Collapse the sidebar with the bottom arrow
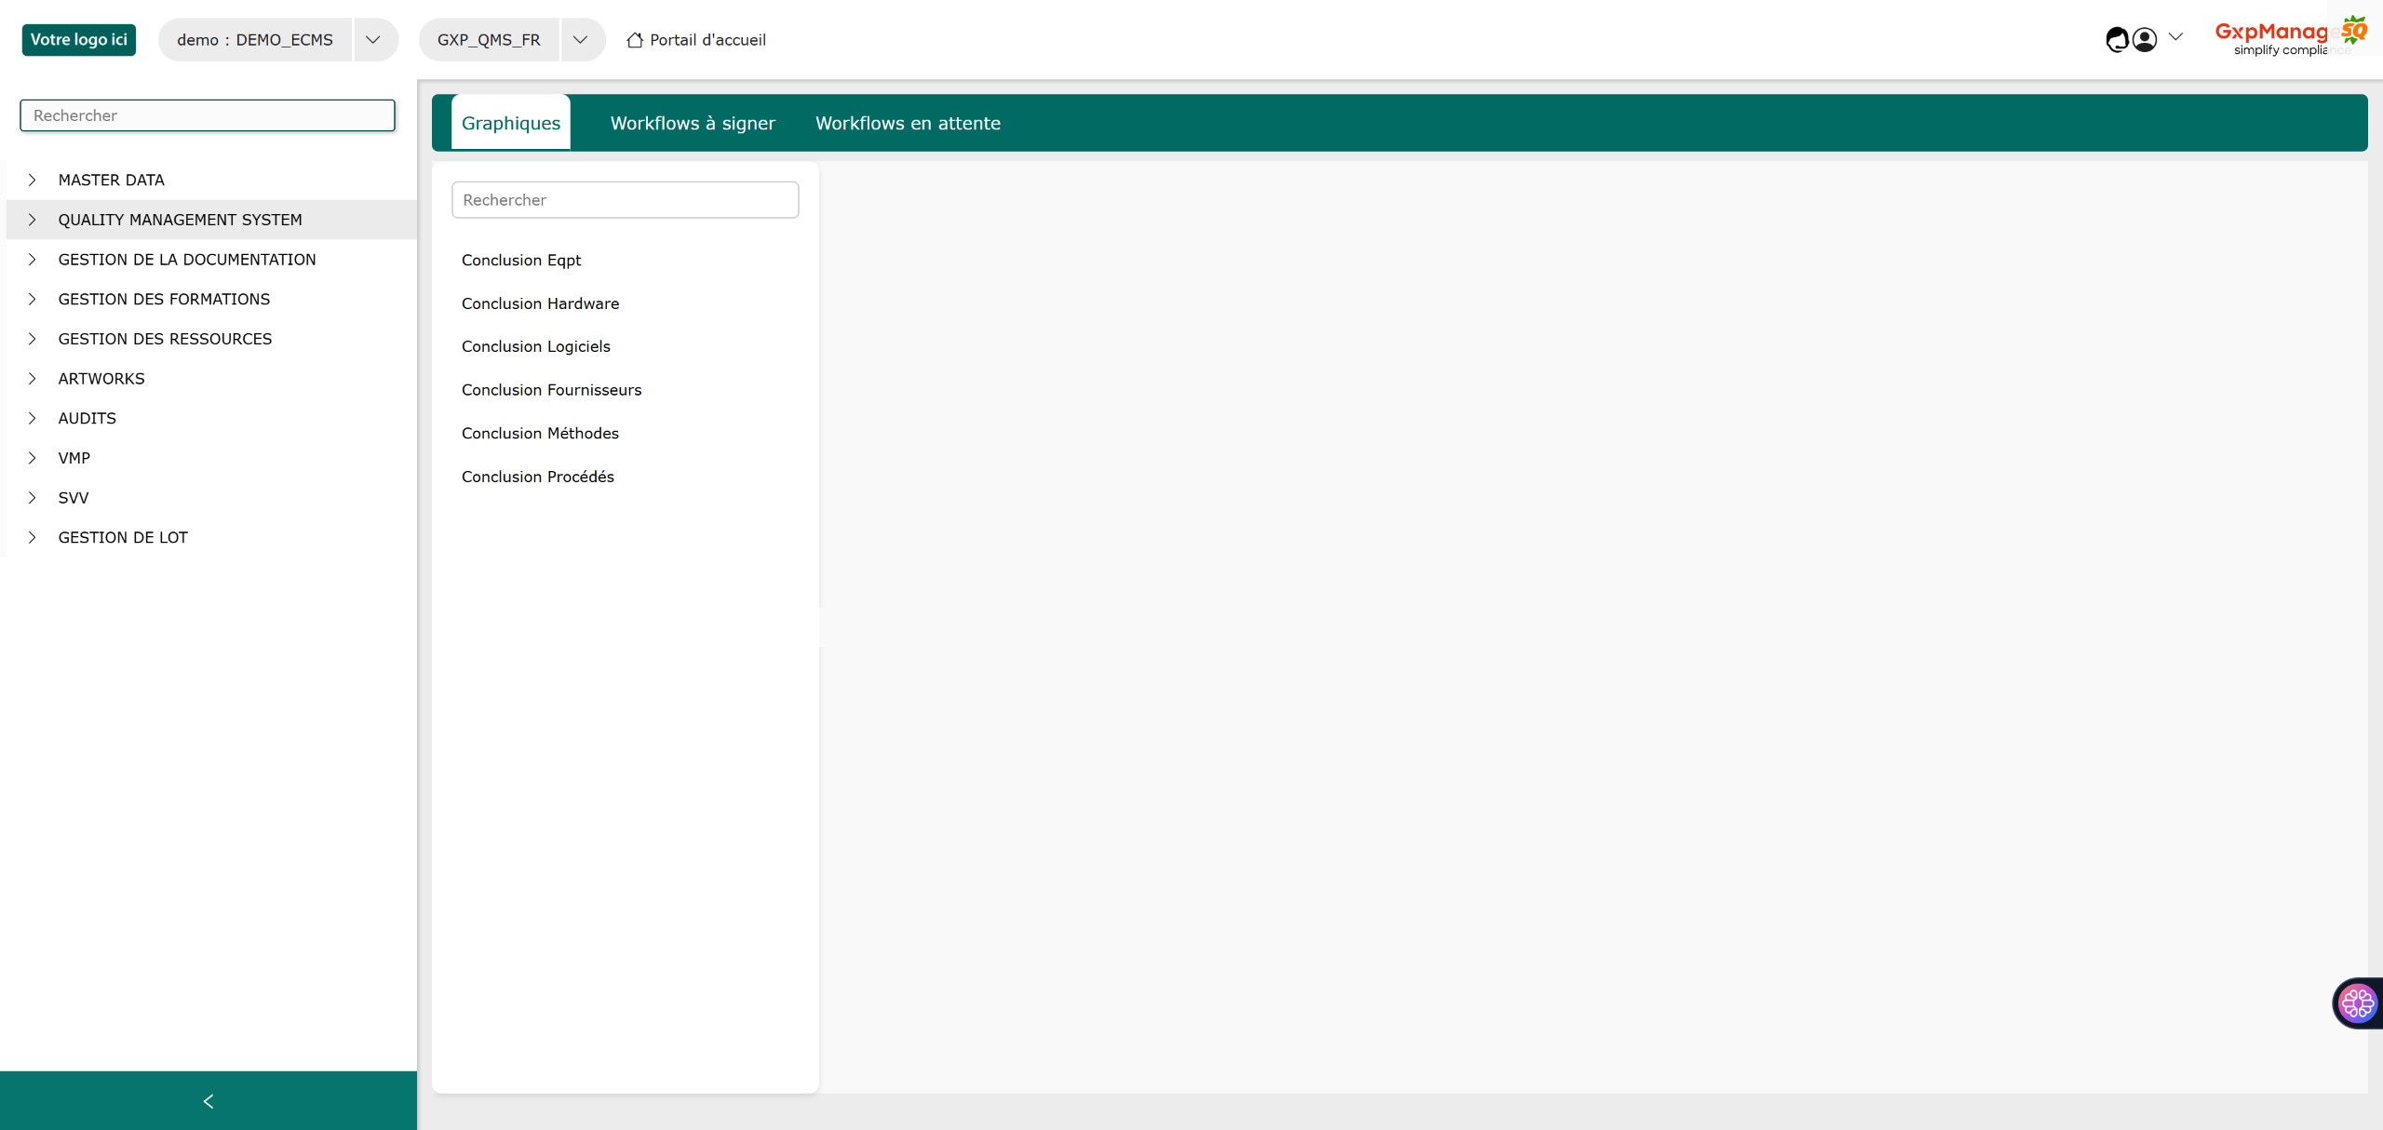Viewport: 2383px width, 1130px height. point(209,1101)
